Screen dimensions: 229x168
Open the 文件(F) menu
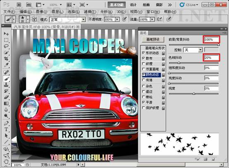[x=9, y=12]
